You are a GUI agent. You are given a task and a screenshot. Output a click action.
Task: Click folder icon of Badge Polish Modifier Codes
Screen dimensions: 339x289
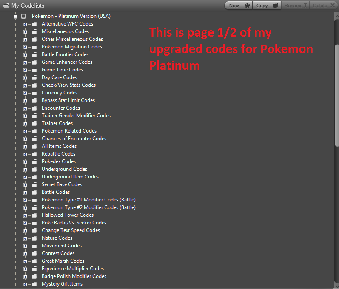coord(34,277)
